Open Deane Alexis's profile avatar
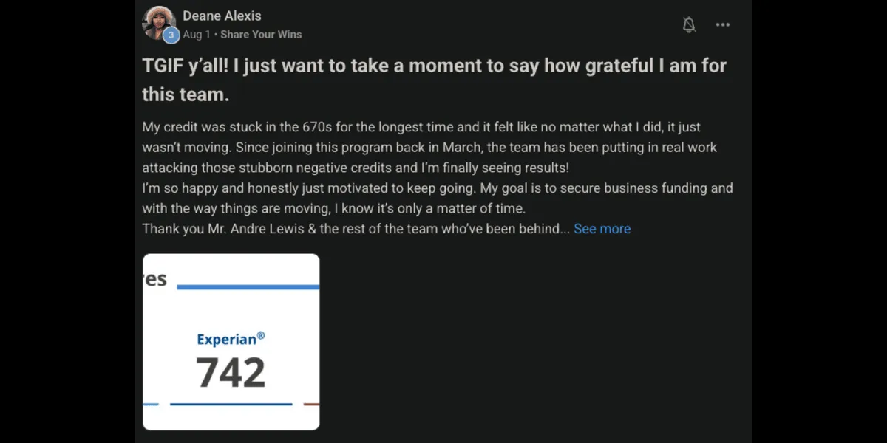The height and width of the screenshot is (443, 887). [x=157, y=22]
